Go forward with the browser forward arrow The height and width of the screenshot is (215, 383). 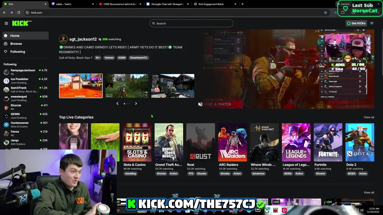(x=11, y=13)
